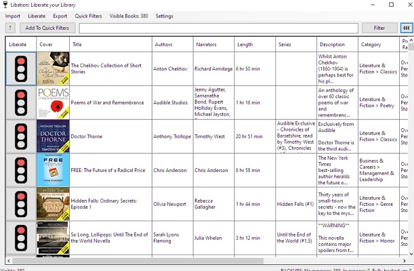Screen dimensions: 414x271
Task: Select the 'So Long, Lollipops' title cell
Action: click(x=110, y=238)
